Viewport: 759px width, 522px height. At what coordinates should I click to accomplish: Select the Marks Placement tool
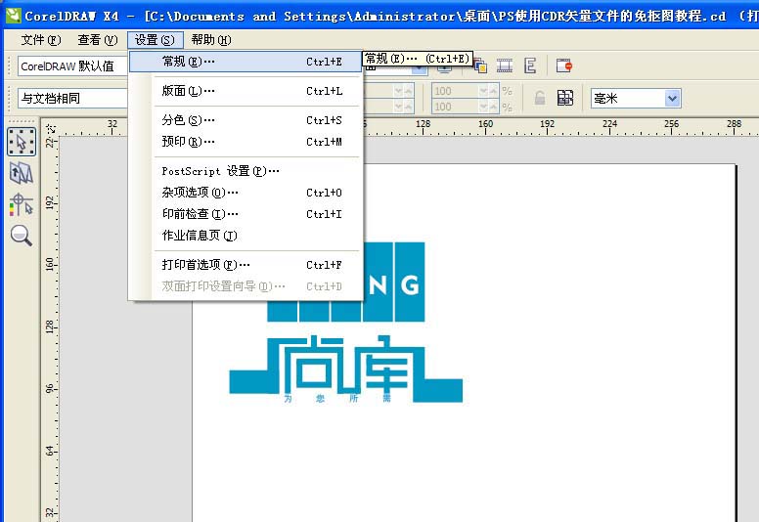pos(22,204)
